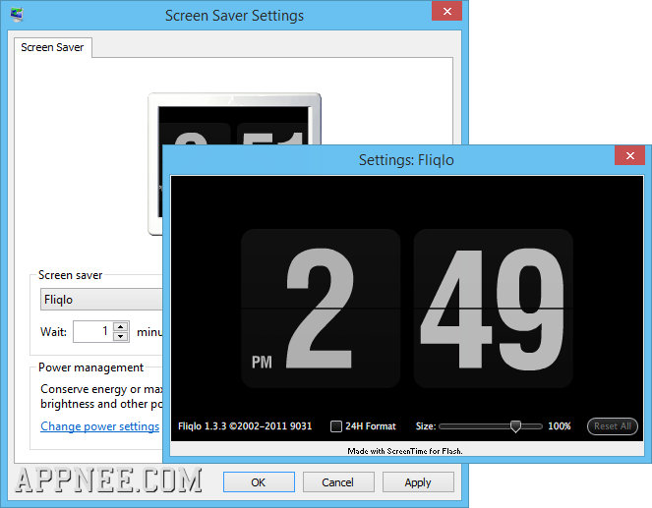Click Apply in Screen Saver Settings

pyautogui.click(x=418, y=482)
